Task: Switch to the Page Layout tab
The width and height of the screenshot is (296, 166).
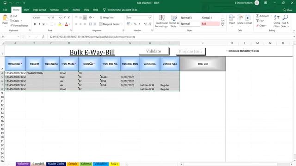Action: 39,10
